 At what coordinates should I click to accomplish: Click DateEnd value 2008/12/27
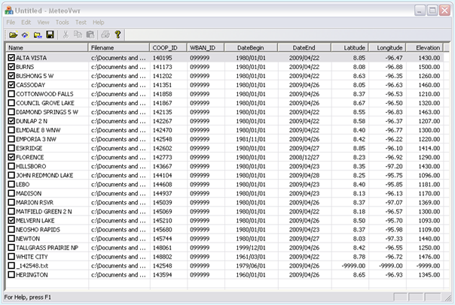tap(304, 157)
